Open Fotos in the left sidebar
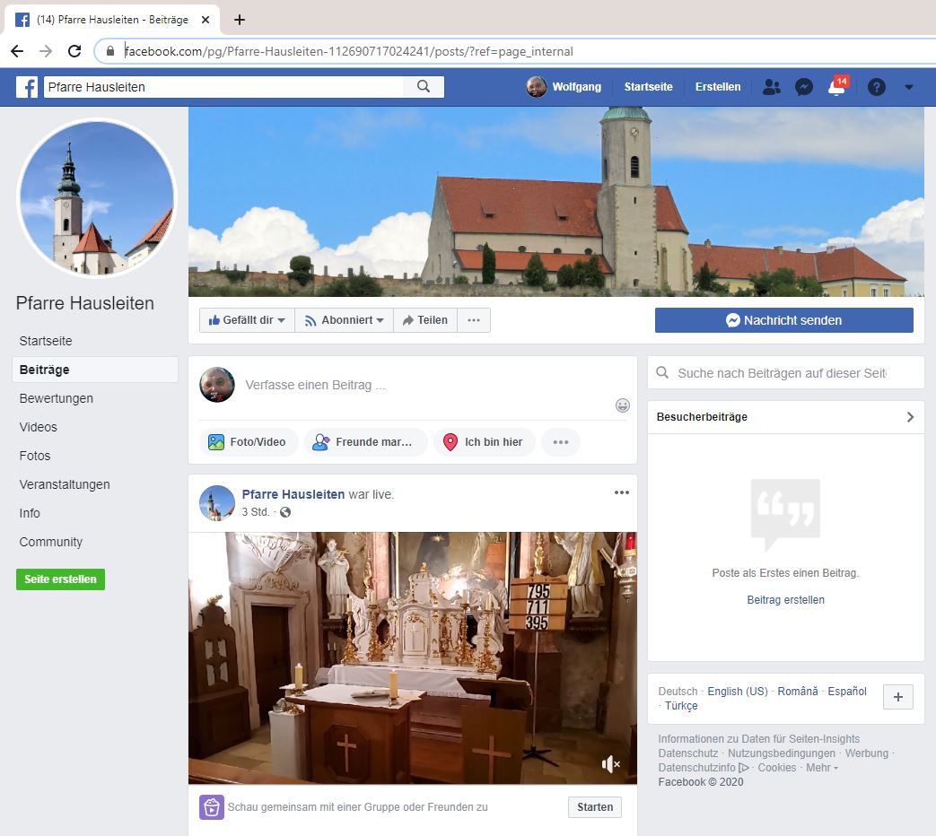 [35, 456]
